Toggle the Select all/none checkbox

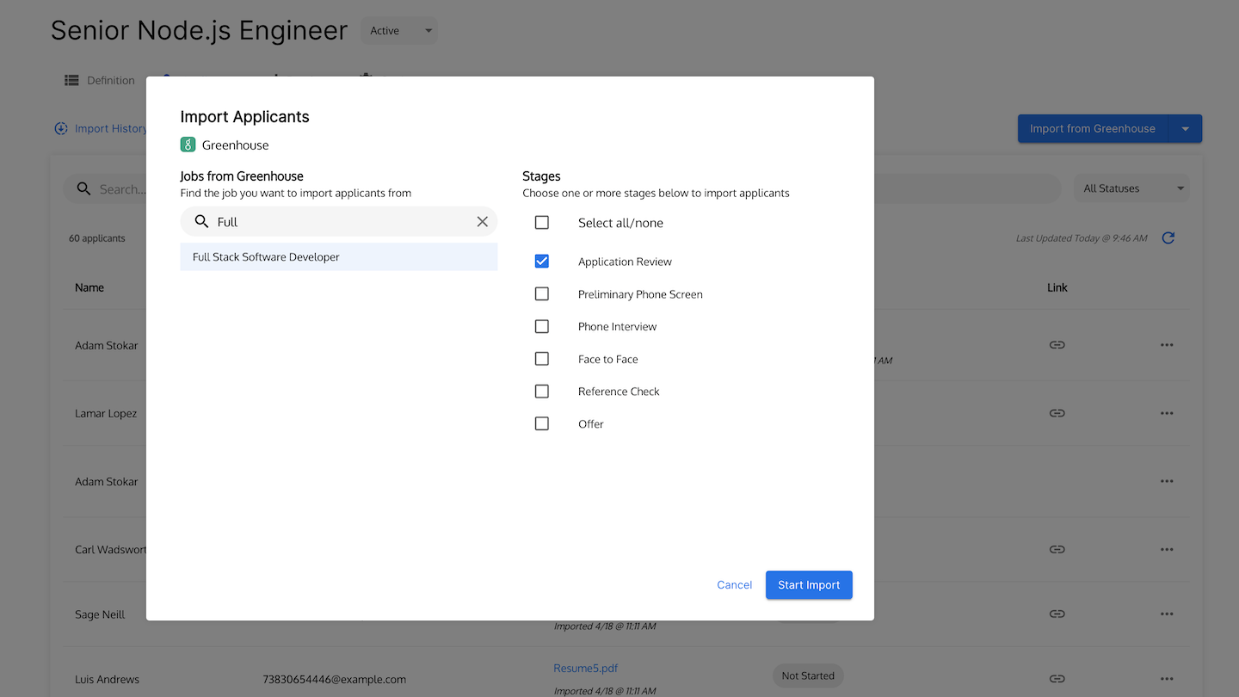[x=542, y=223]
